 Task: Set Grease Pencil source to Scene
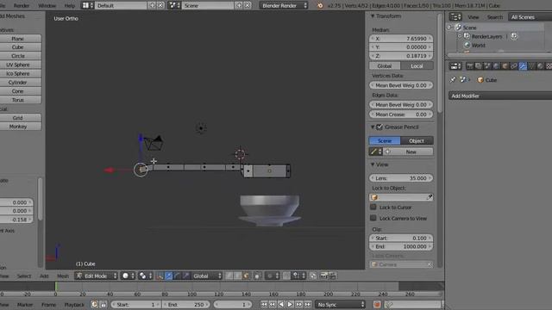(385, 141)
